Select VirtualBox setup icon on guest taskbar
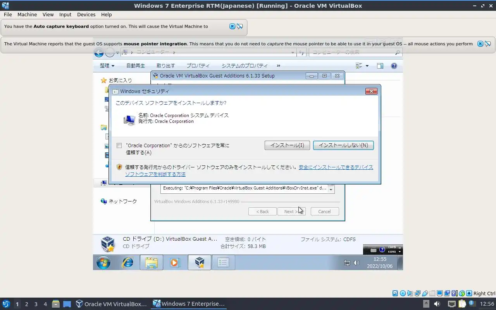 [x=199, y=262]
